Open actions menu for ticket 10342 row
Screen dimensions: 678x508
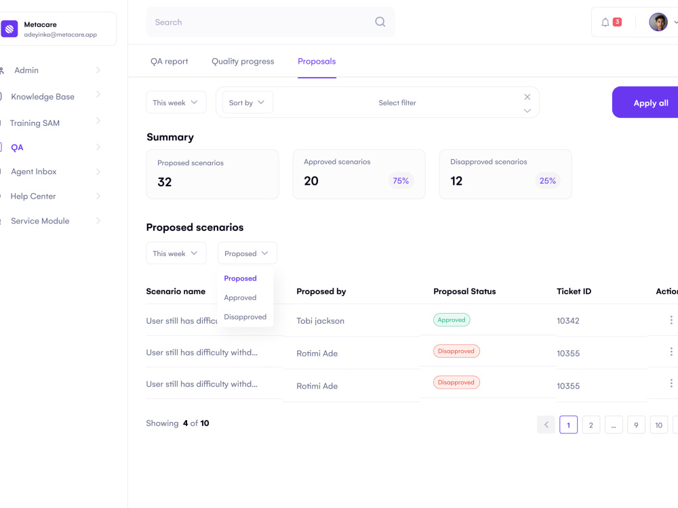click(671, 320)
